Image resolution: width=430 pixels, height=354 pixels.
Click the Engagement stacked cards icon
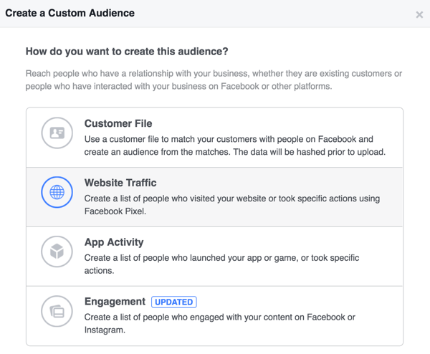[57, 311]
